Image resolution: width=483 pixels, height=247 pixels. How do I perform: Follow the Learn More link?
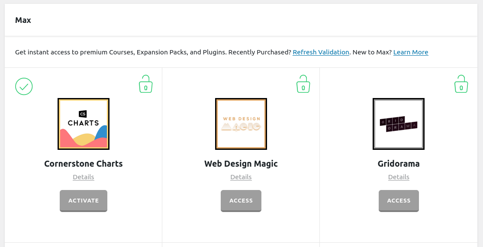tap(410, 52)
